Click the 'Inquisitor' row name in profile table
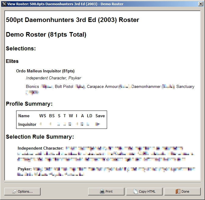 coord(27,124)
